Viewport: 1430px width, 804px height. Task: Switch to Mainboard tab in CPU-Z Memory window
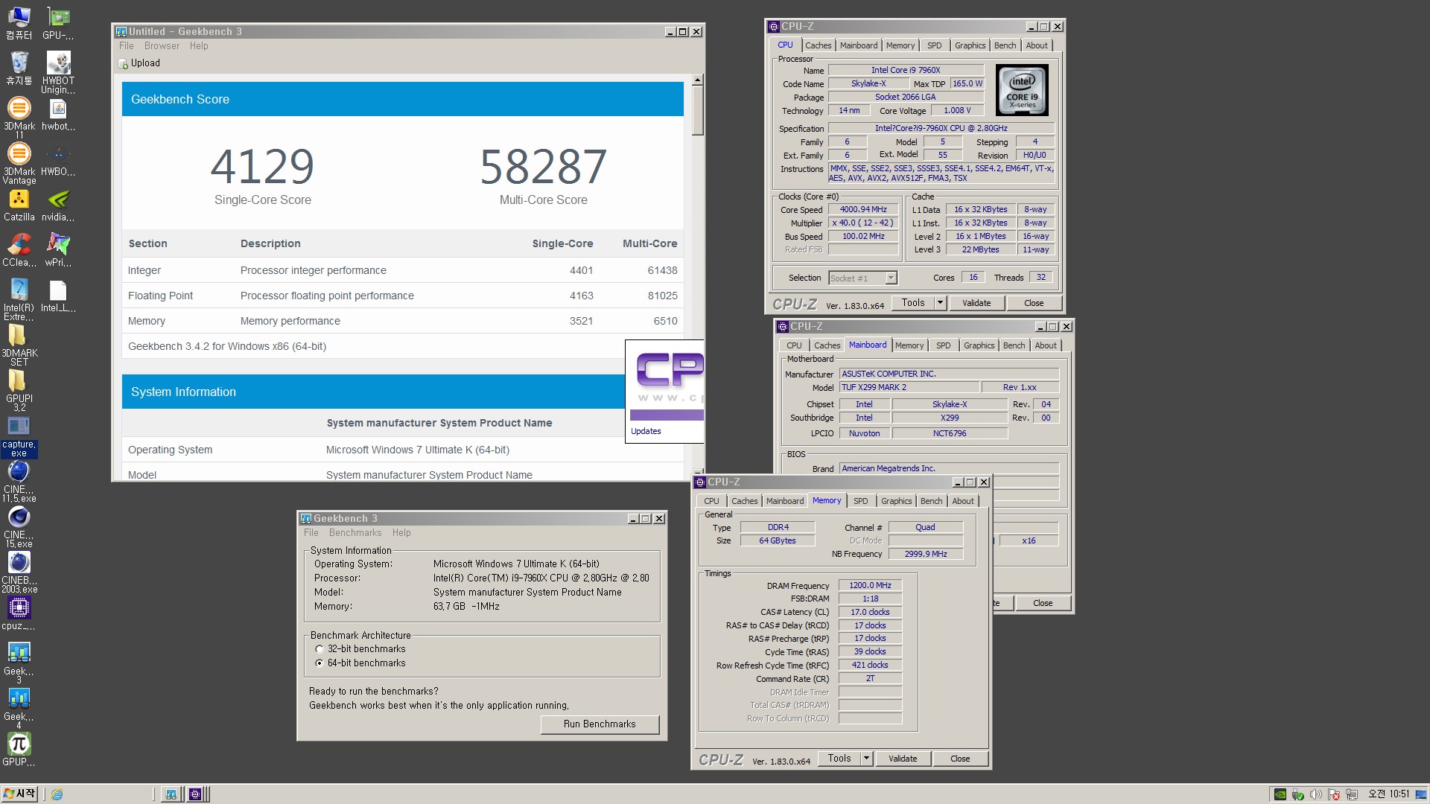tap(784, 501)
